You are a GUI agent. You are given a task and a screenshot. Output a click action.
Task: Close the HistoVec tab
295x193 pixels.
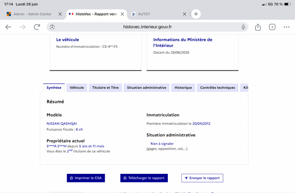click(122, 14)
